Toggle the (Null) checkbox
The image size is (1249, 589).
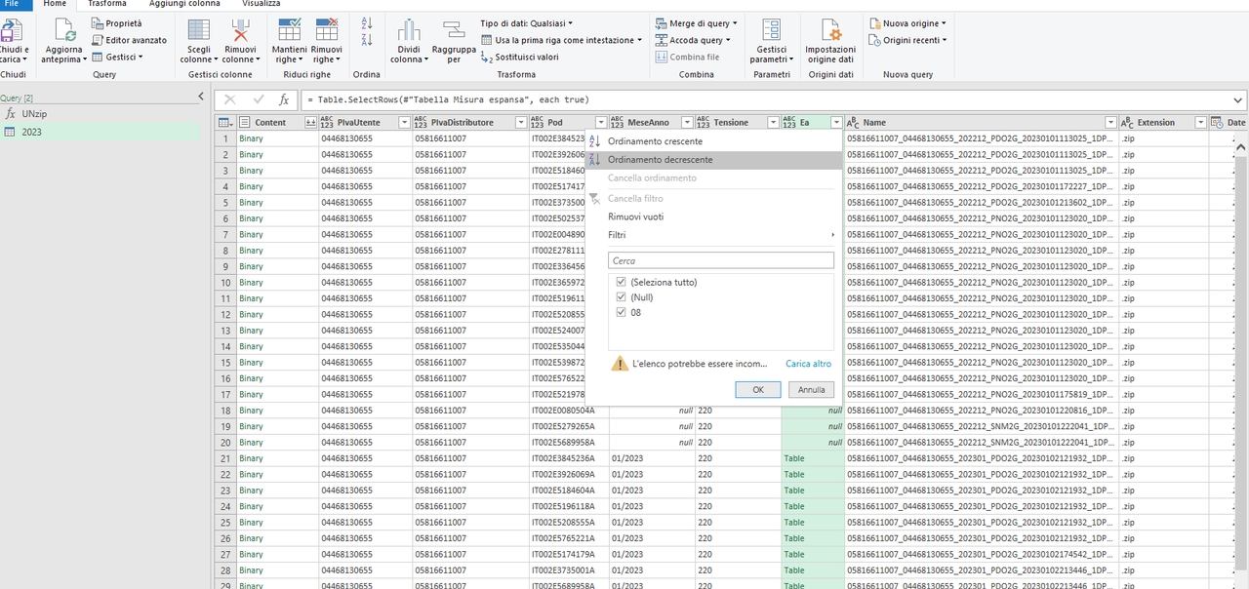622,297
